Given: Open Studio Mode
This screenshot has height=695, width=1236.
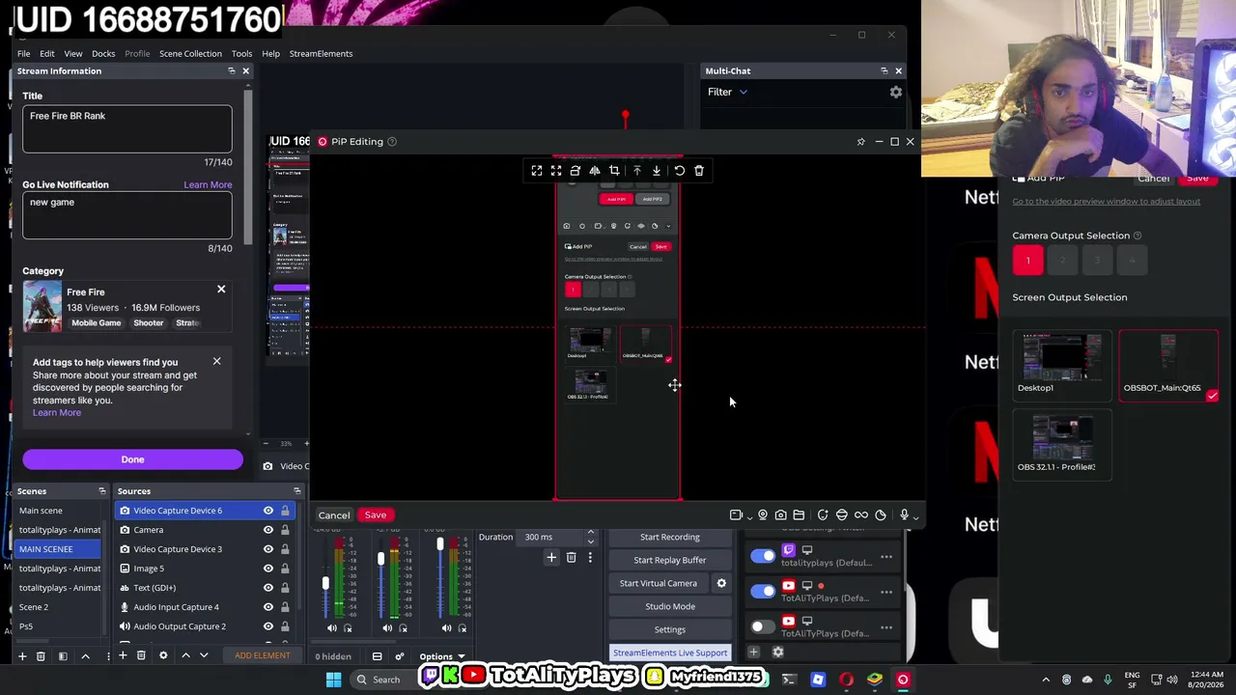Looking at the screenshot, I should click(669, 606).
